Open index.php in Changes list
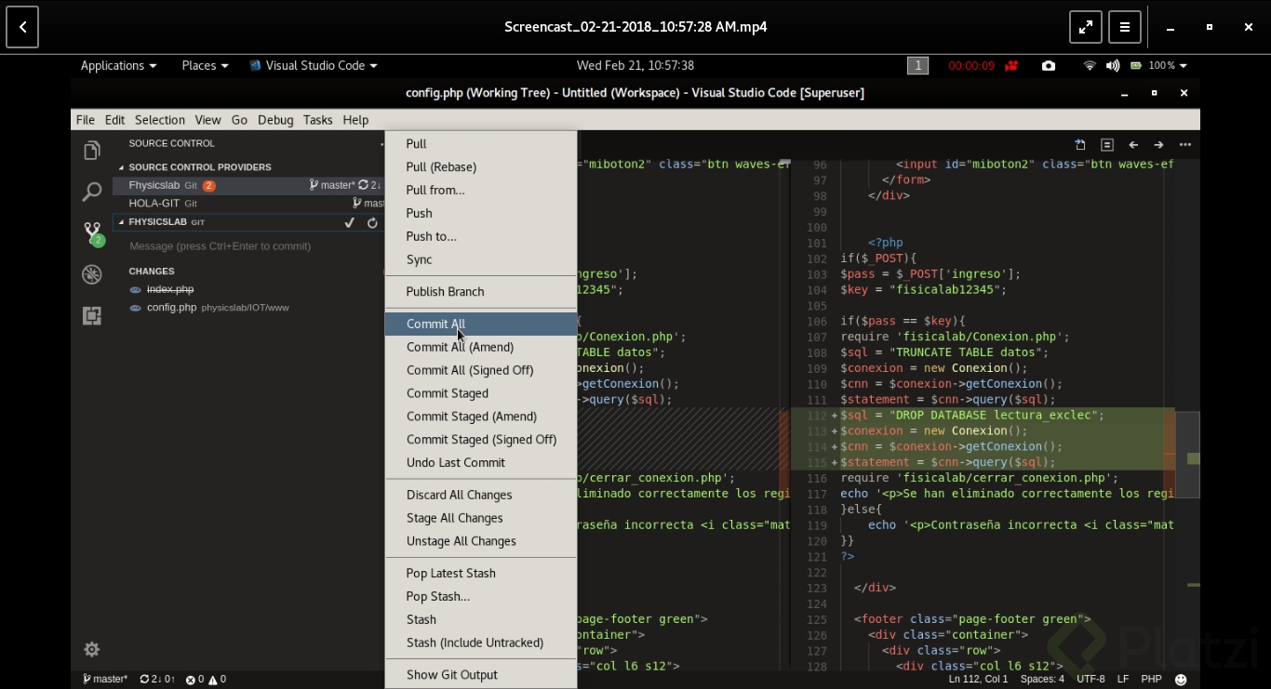This screenshot has width=1271, height=689. [248, 289]
